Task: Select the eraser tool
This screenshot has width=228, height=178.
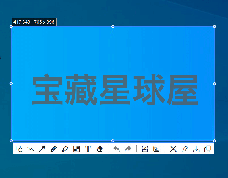Action: (99, 149)
